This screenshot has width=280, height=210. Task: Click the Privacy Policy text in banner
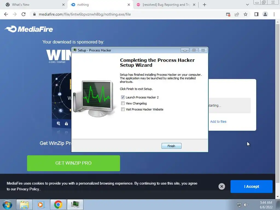click(28, 189)
